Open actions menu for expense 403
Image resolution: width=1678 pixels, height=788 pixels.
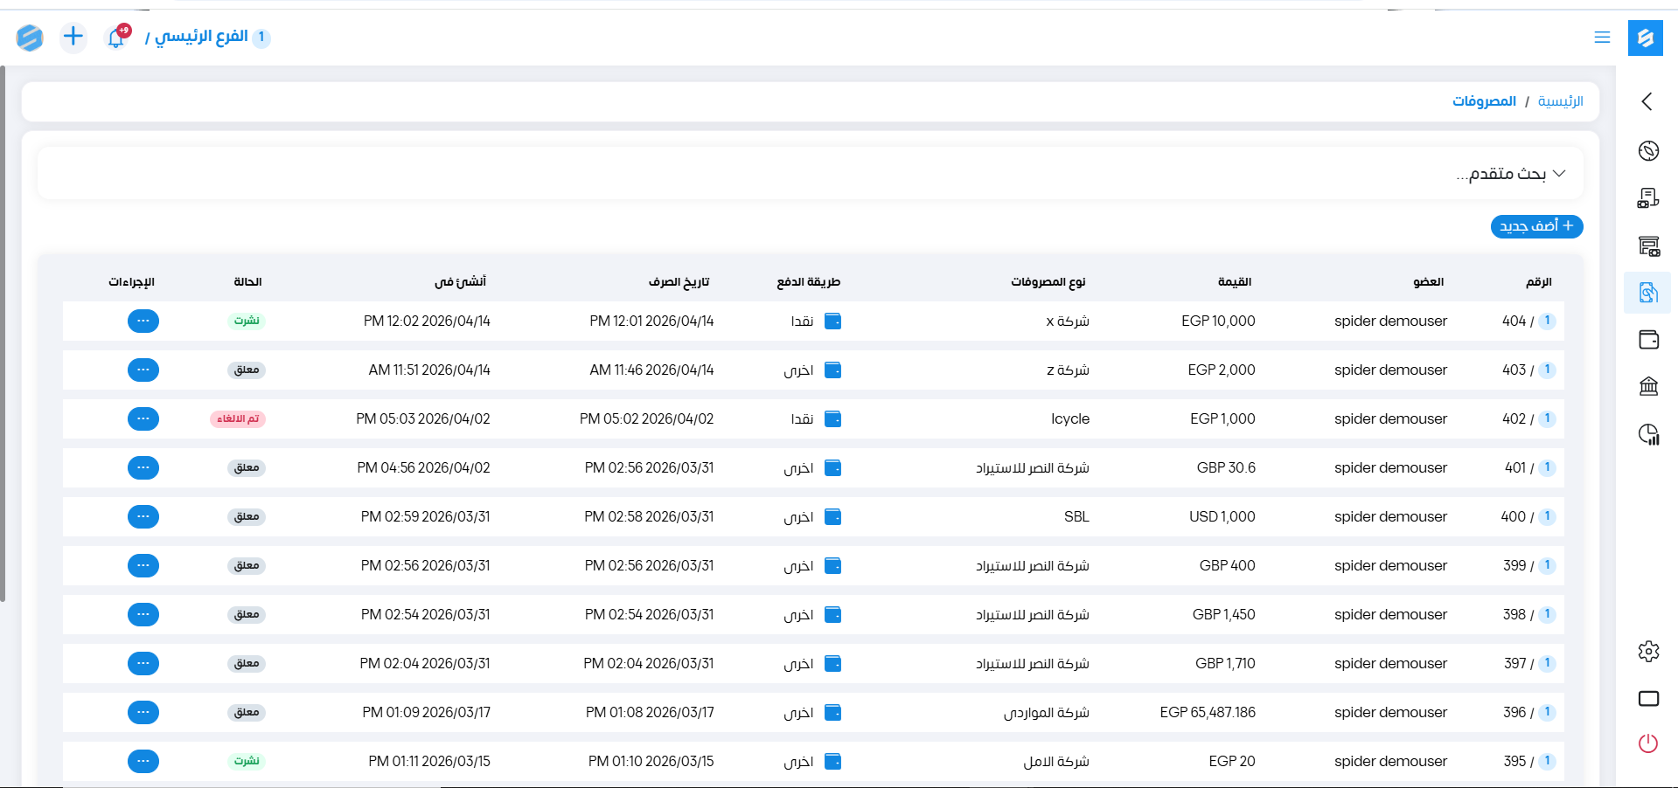pos(143,370)
